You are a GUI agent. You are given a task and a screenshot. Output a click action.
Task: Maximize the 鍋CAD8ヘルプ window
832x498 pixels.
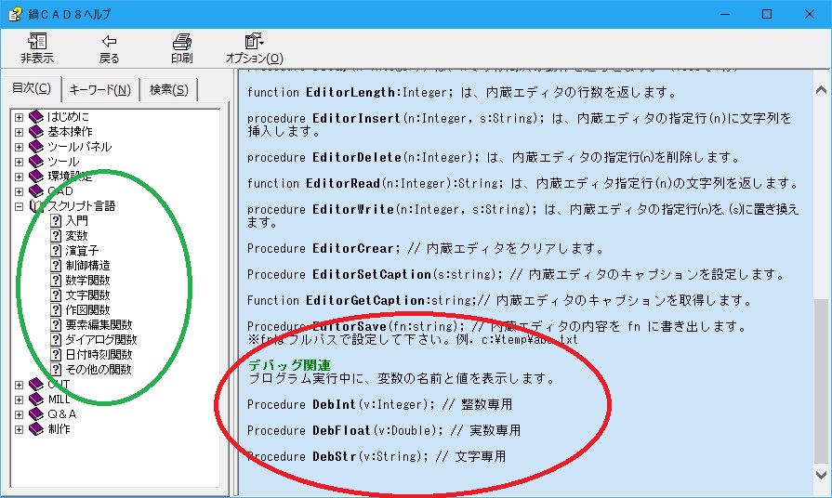(x=767, y=14)
